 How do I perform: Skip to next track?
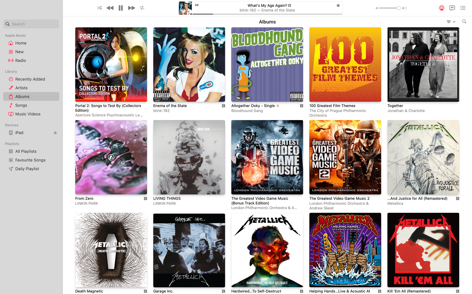(131, 8)
